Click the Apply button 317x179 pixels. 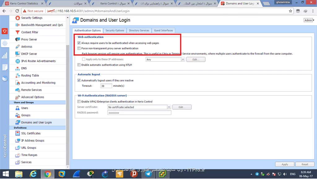pyautogui.click(x=285, y=164)
